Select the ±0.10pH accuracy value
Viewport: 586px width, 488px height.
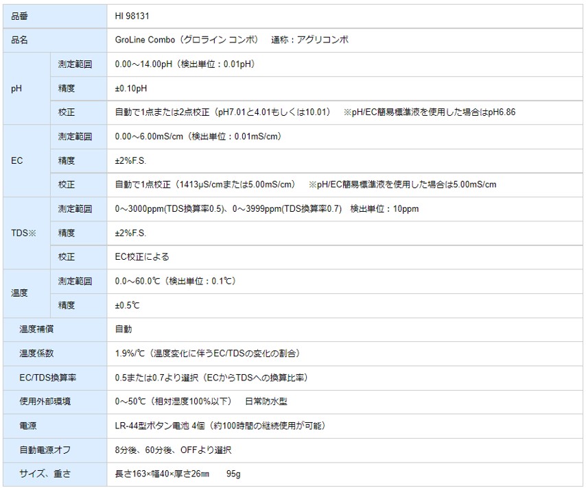(131, 88)
